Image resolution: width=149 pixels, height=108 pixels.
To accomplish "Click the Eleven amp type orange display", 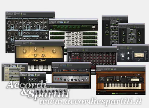I will coord(66,70).
